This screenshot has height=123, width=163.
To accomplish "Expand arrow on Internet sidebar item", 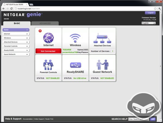I will click(27, 34).
